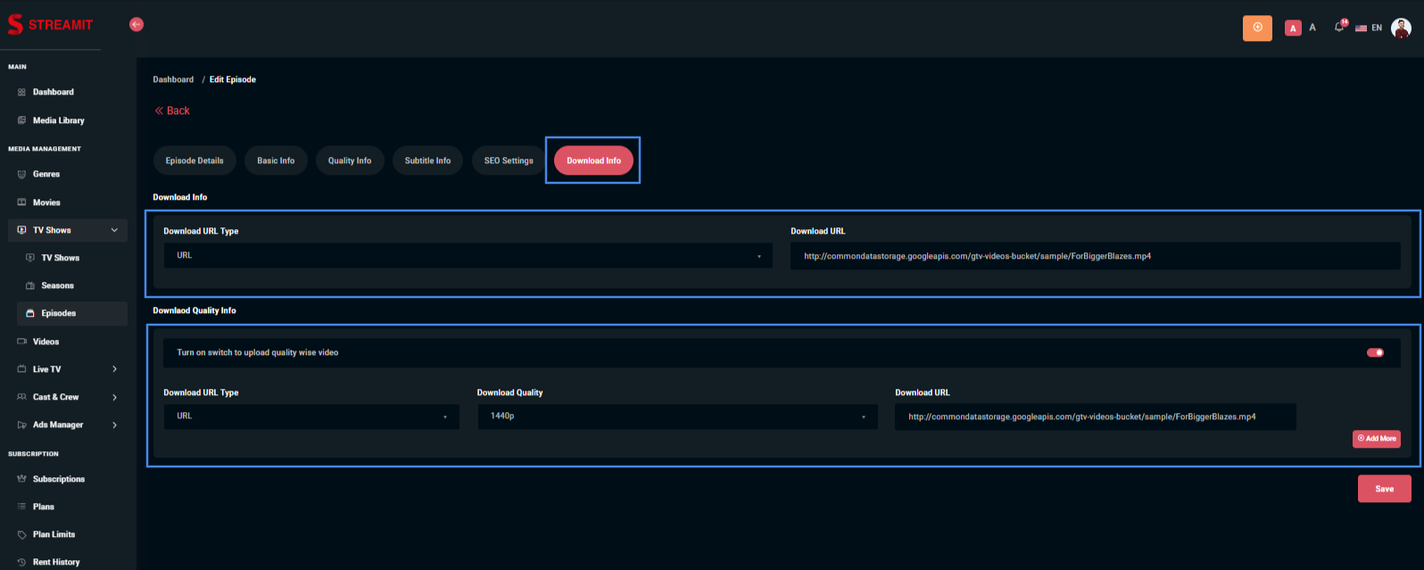
Task: Click the Back link
Action: [172, 111]
